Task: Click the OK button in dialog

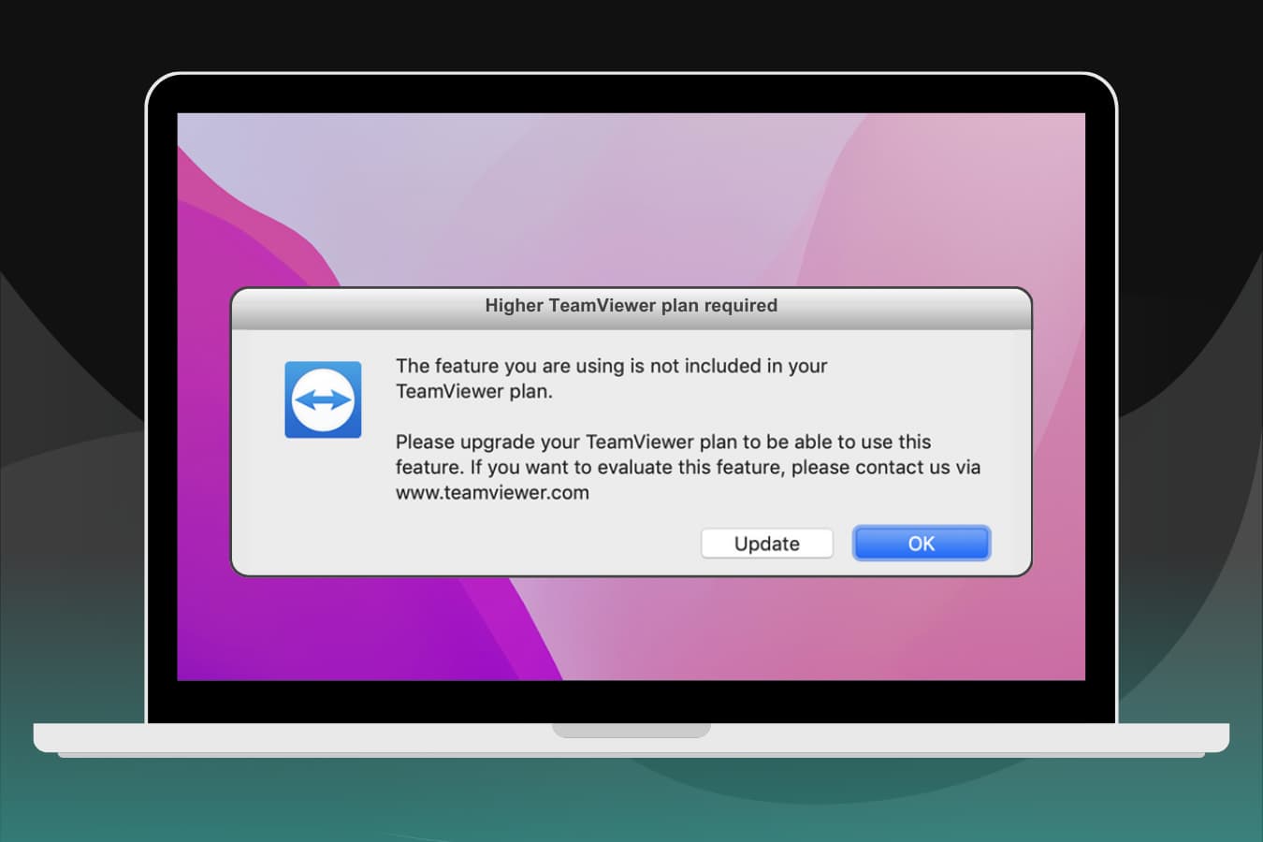Action: tap(921, 544)
